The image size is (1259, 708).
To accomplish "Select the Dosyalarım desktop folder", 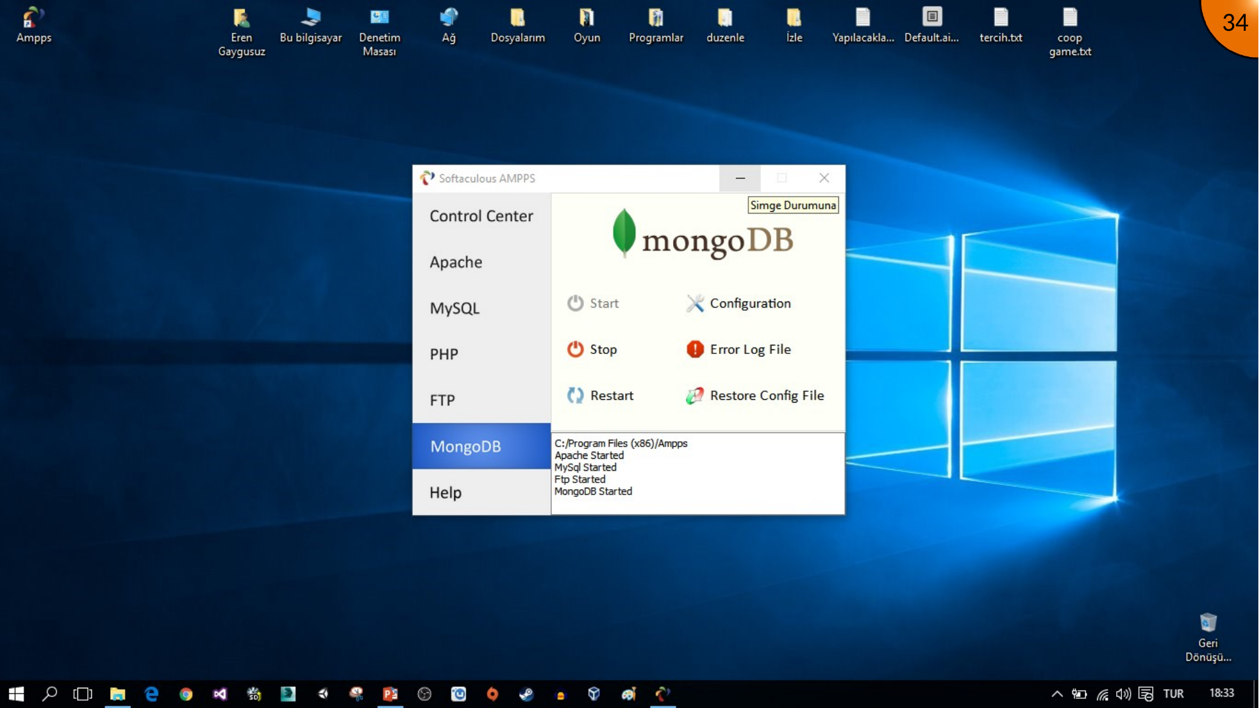I will 518,25.
